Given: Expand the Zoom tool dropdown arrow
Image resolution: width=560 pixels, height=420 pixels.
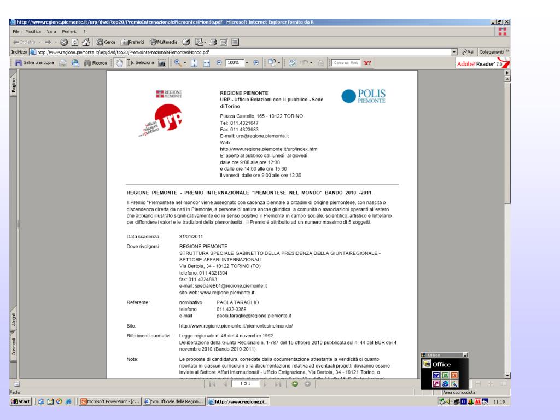Looking at the screenshot, I should (x=185, y=63).
